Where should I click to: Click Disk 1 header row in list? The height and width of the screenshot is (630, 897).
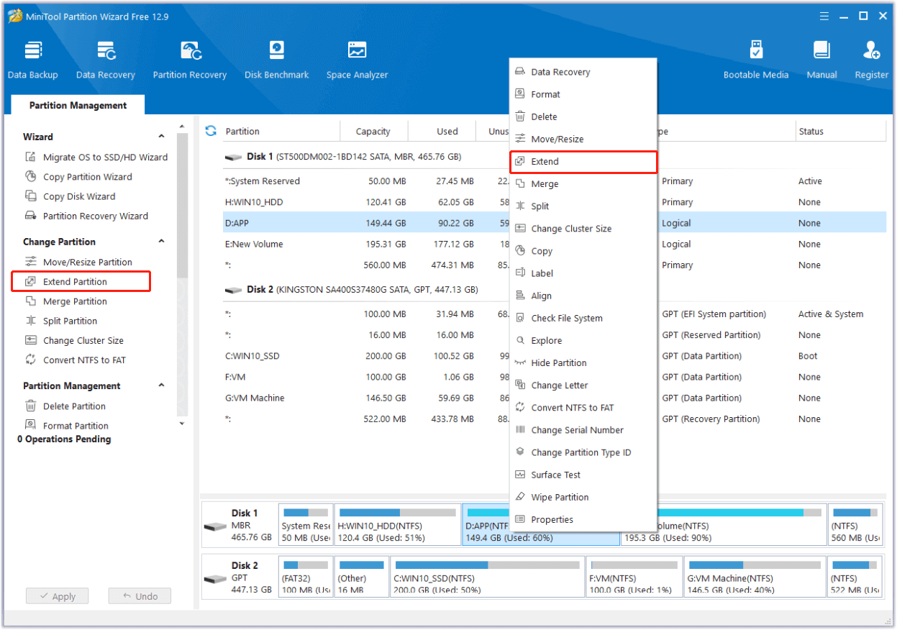click(554, 156)
